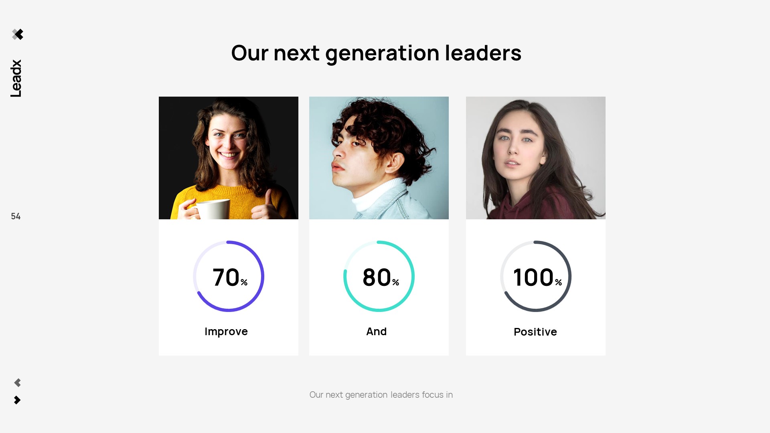Screen dimensions: 770x433
Task: Go to previous slide arrow
Action: click(x=17, y=382)
